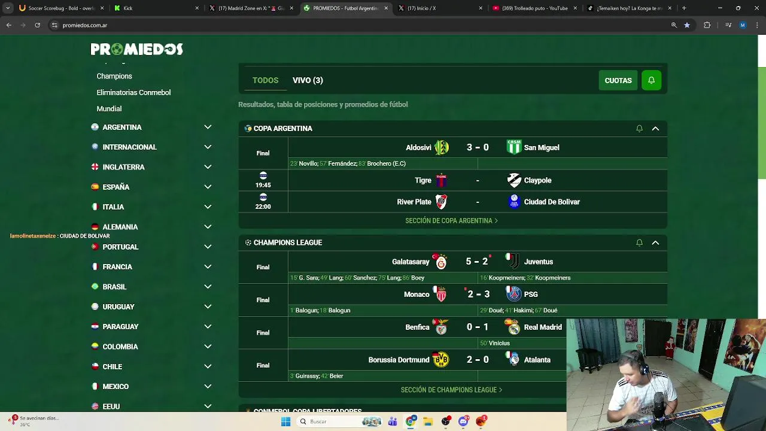Expand the PARAGUAY leagues list
The width and height of the screenshot is (766, 431).
[x=208, y=326]
